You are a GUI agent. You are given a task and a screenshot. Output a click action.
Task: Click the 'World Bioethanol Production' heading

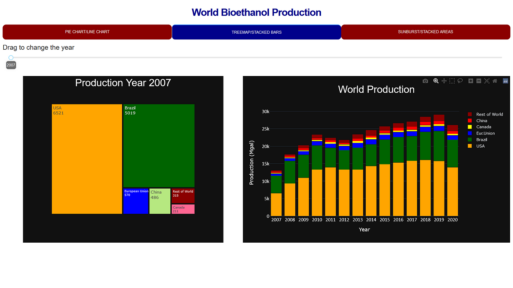point(256,12)
